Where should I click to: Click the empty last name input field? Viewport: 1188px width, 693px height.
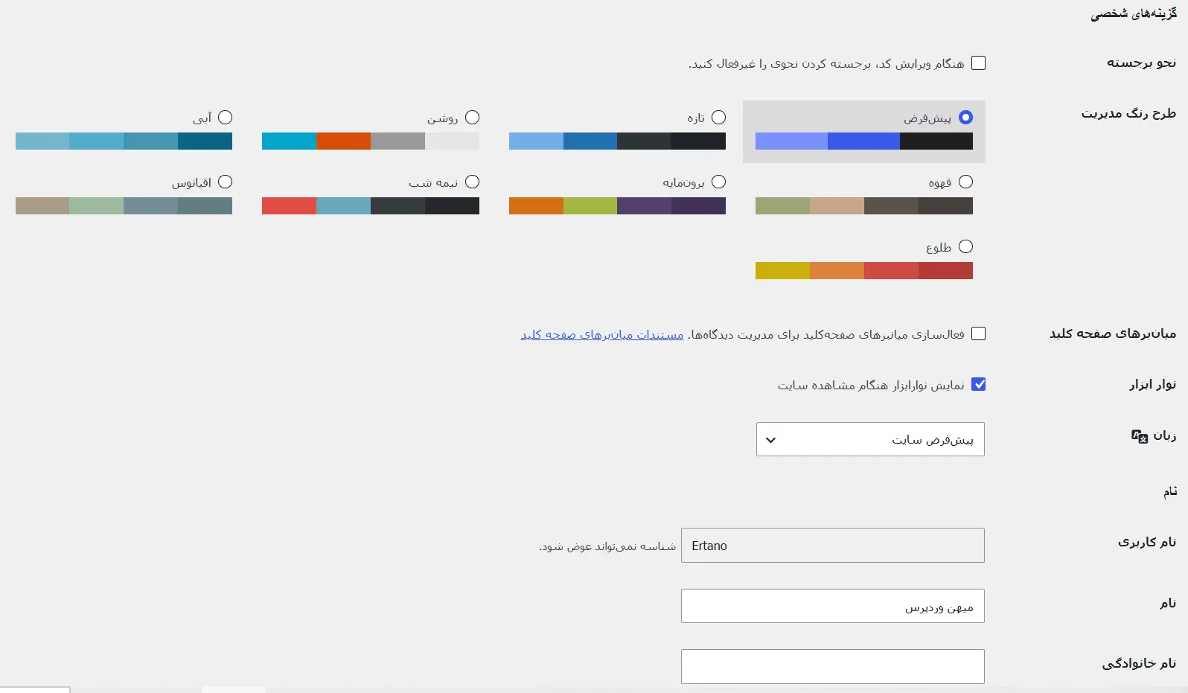[x=833, y=666]
